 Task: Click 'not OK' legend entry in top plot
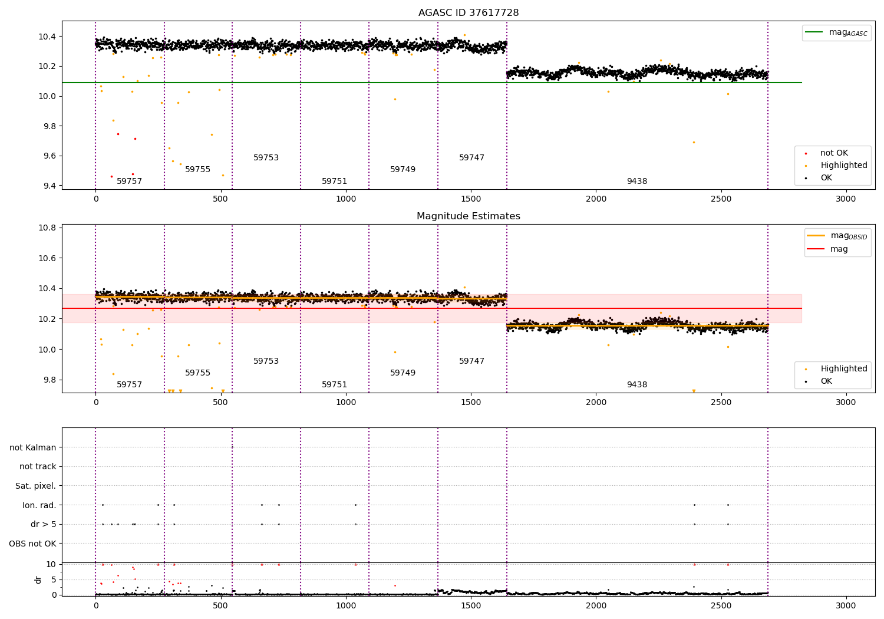pos(834,153)
